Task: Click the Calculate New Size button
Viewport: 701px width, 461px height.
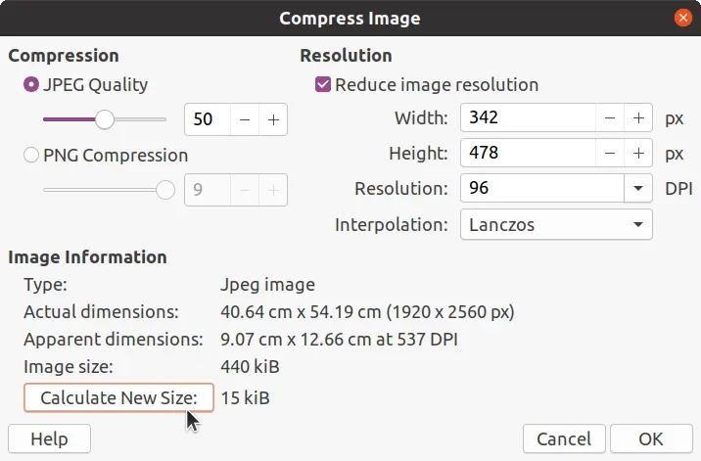Action: tap(118, 397)
